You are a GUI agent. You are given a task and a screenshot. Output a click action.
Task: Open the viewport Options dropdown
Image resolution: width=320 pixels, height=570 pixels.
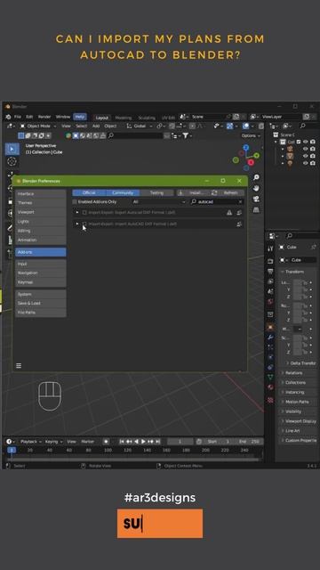tap(251, 135)
